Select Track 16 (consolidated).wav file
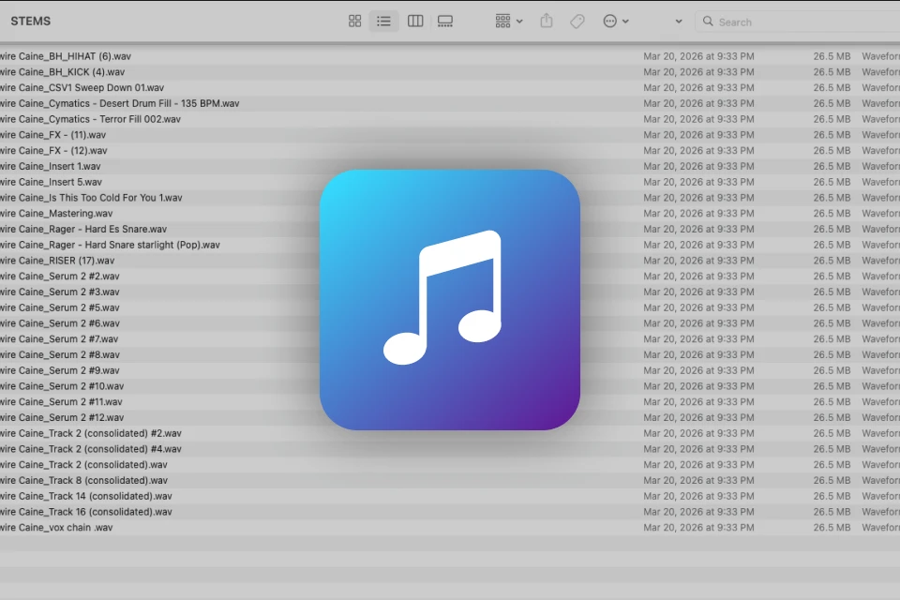This screenshot has height=600, width=900. 86,512
